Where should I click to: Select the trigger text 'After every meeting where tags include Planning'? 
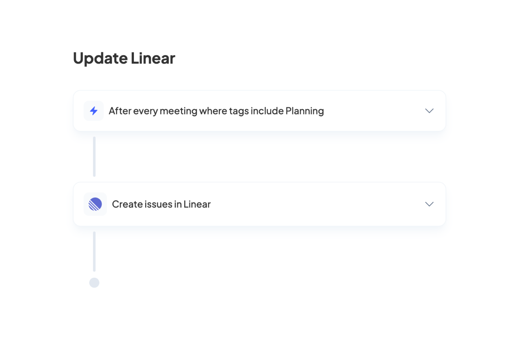216,111
